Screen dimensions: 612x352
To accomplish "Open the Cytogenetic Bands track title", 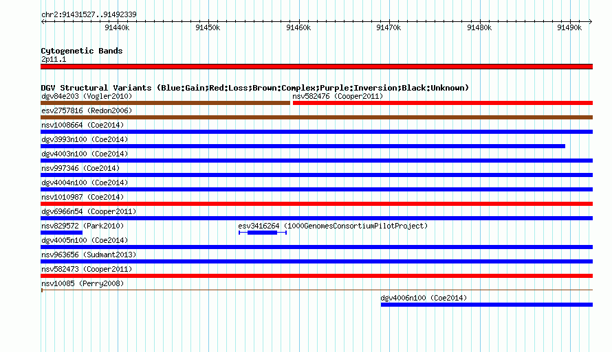I will [82, 51].
